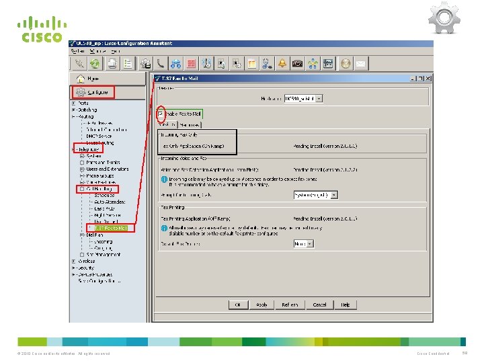Image resolution: width=484 pixels, height=363 pixels.
Task: Click the blue and yellow node diagram icon
Action: click(x=313, y=64)
